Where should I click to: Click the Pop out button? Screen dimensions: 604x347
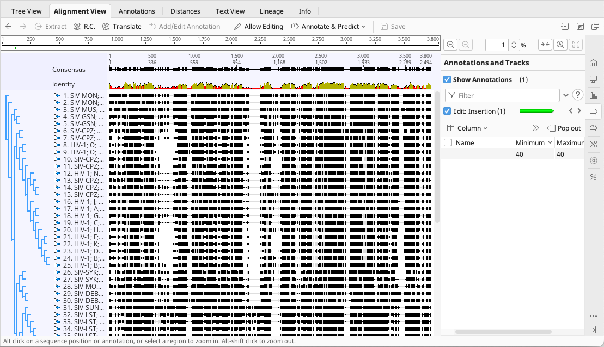(x=564, y=128)
